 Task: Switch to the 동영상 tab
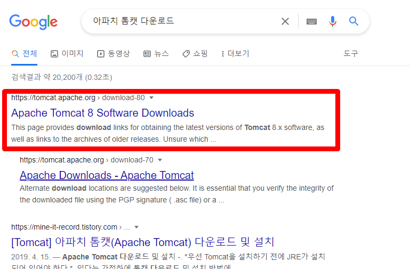pyautogui.click(x=113, y=54)
